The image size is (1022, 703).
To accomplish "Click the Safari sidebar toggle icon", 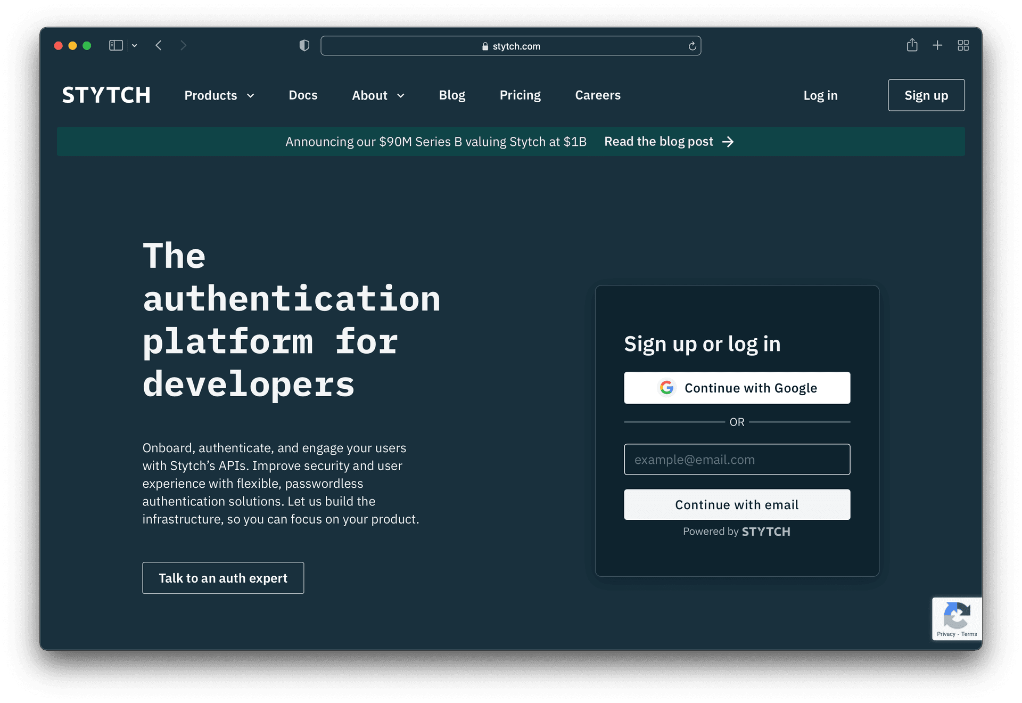I will pyautogui.click(x=116, y=45).
